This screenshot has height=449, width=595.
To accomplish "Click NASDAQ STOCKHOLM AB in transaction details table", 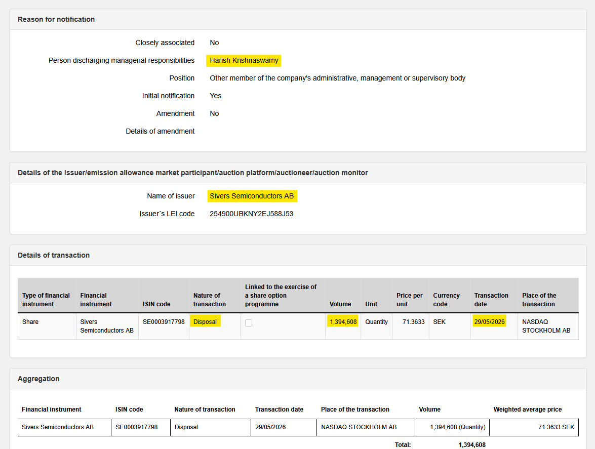I will pyautogui.click(x=546, y=326).
